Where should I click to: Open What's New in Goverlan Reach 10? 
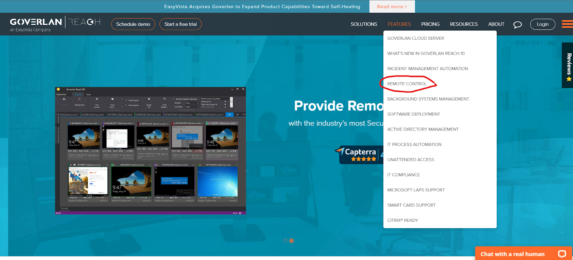click(x=426, y=54)
